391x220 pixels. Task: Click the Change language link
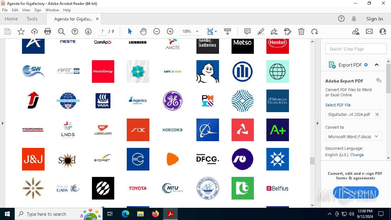(357, 155)
